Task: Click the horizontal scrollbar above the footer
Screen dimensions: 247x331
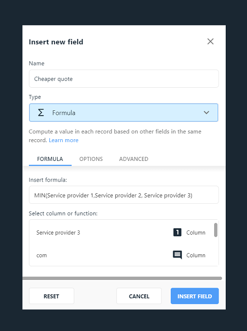Action: click(x=122, y=278)
